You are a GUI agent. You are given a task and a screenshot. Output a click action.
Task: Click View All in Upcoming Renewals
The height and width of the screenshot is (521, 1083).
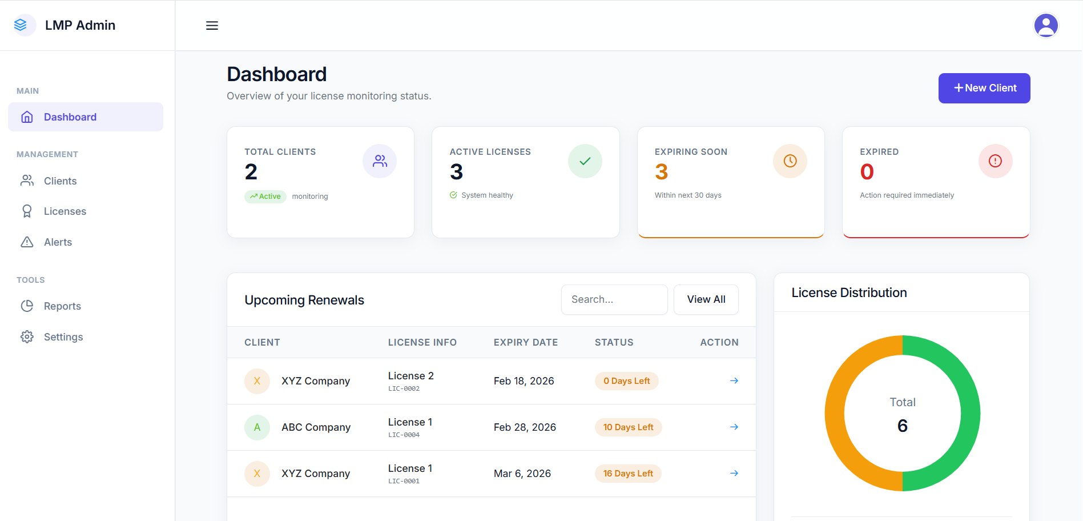pyautogui.click(x=706, y=299)
